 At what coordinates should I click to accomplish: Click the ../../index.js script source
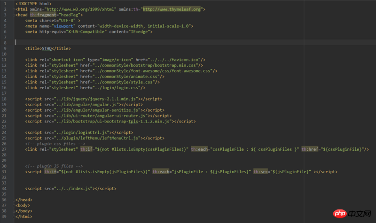tap(74, 189)
